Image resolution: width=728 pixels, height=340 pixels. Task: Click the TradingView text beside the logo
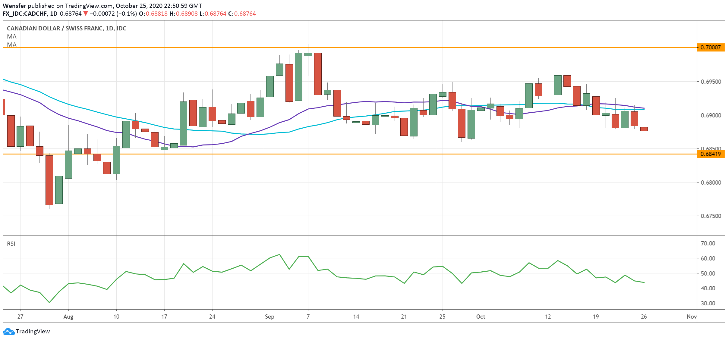(33, 332)
